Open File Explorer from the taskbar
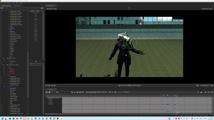The image size is (214, 120). pos(32,119)
